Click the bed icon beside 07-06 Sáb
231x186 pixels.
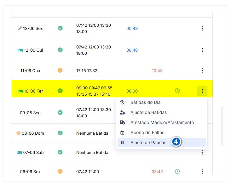click(x=20, y=152)
